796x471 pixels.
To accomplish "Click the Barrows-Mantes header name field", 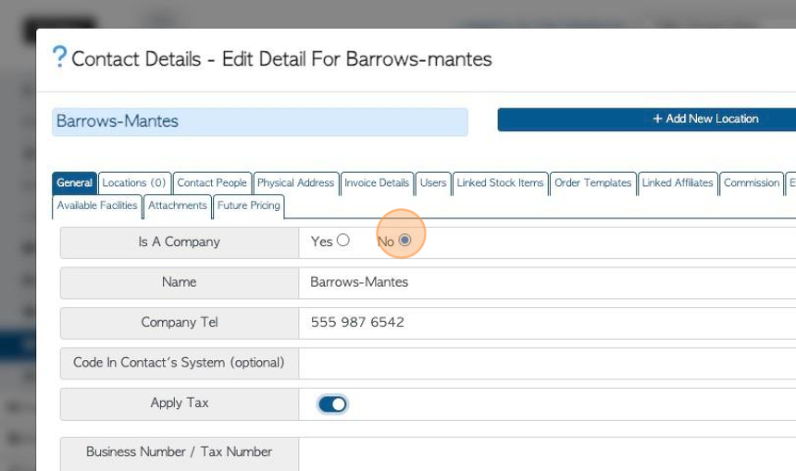I will (260, 122).
